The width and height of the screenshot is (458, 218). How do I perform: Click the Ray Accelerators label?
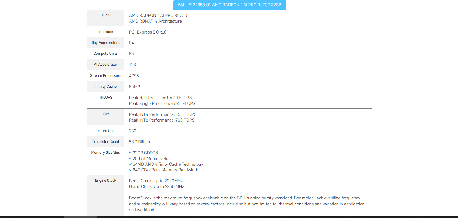[105, 43]
